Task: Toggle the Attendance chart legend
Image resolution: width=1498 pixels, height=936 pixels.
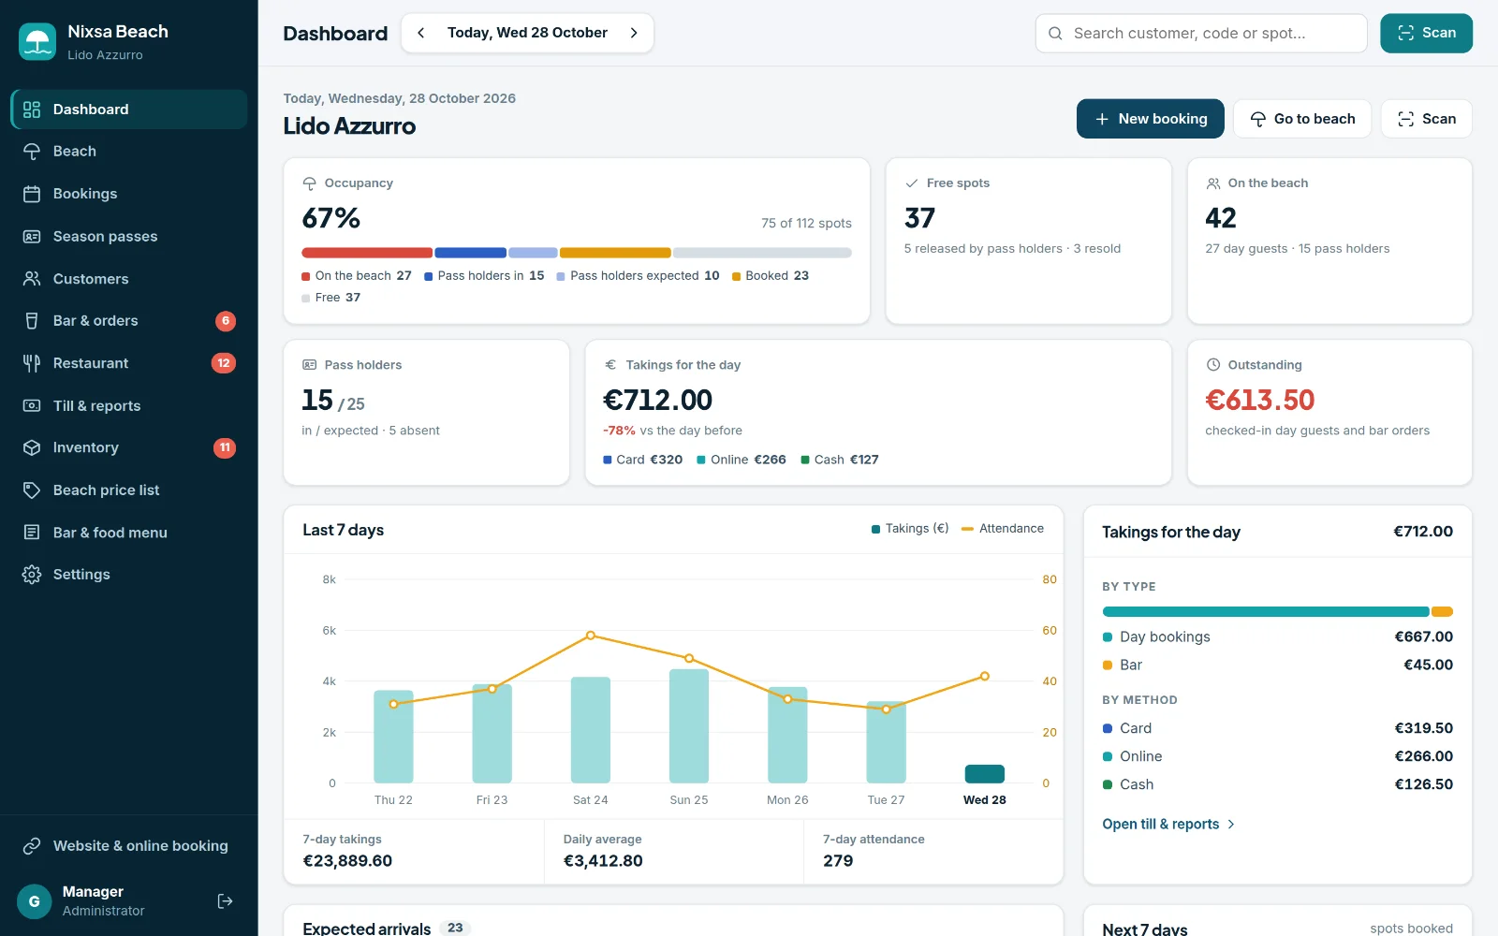Action: click(1003, 529)
